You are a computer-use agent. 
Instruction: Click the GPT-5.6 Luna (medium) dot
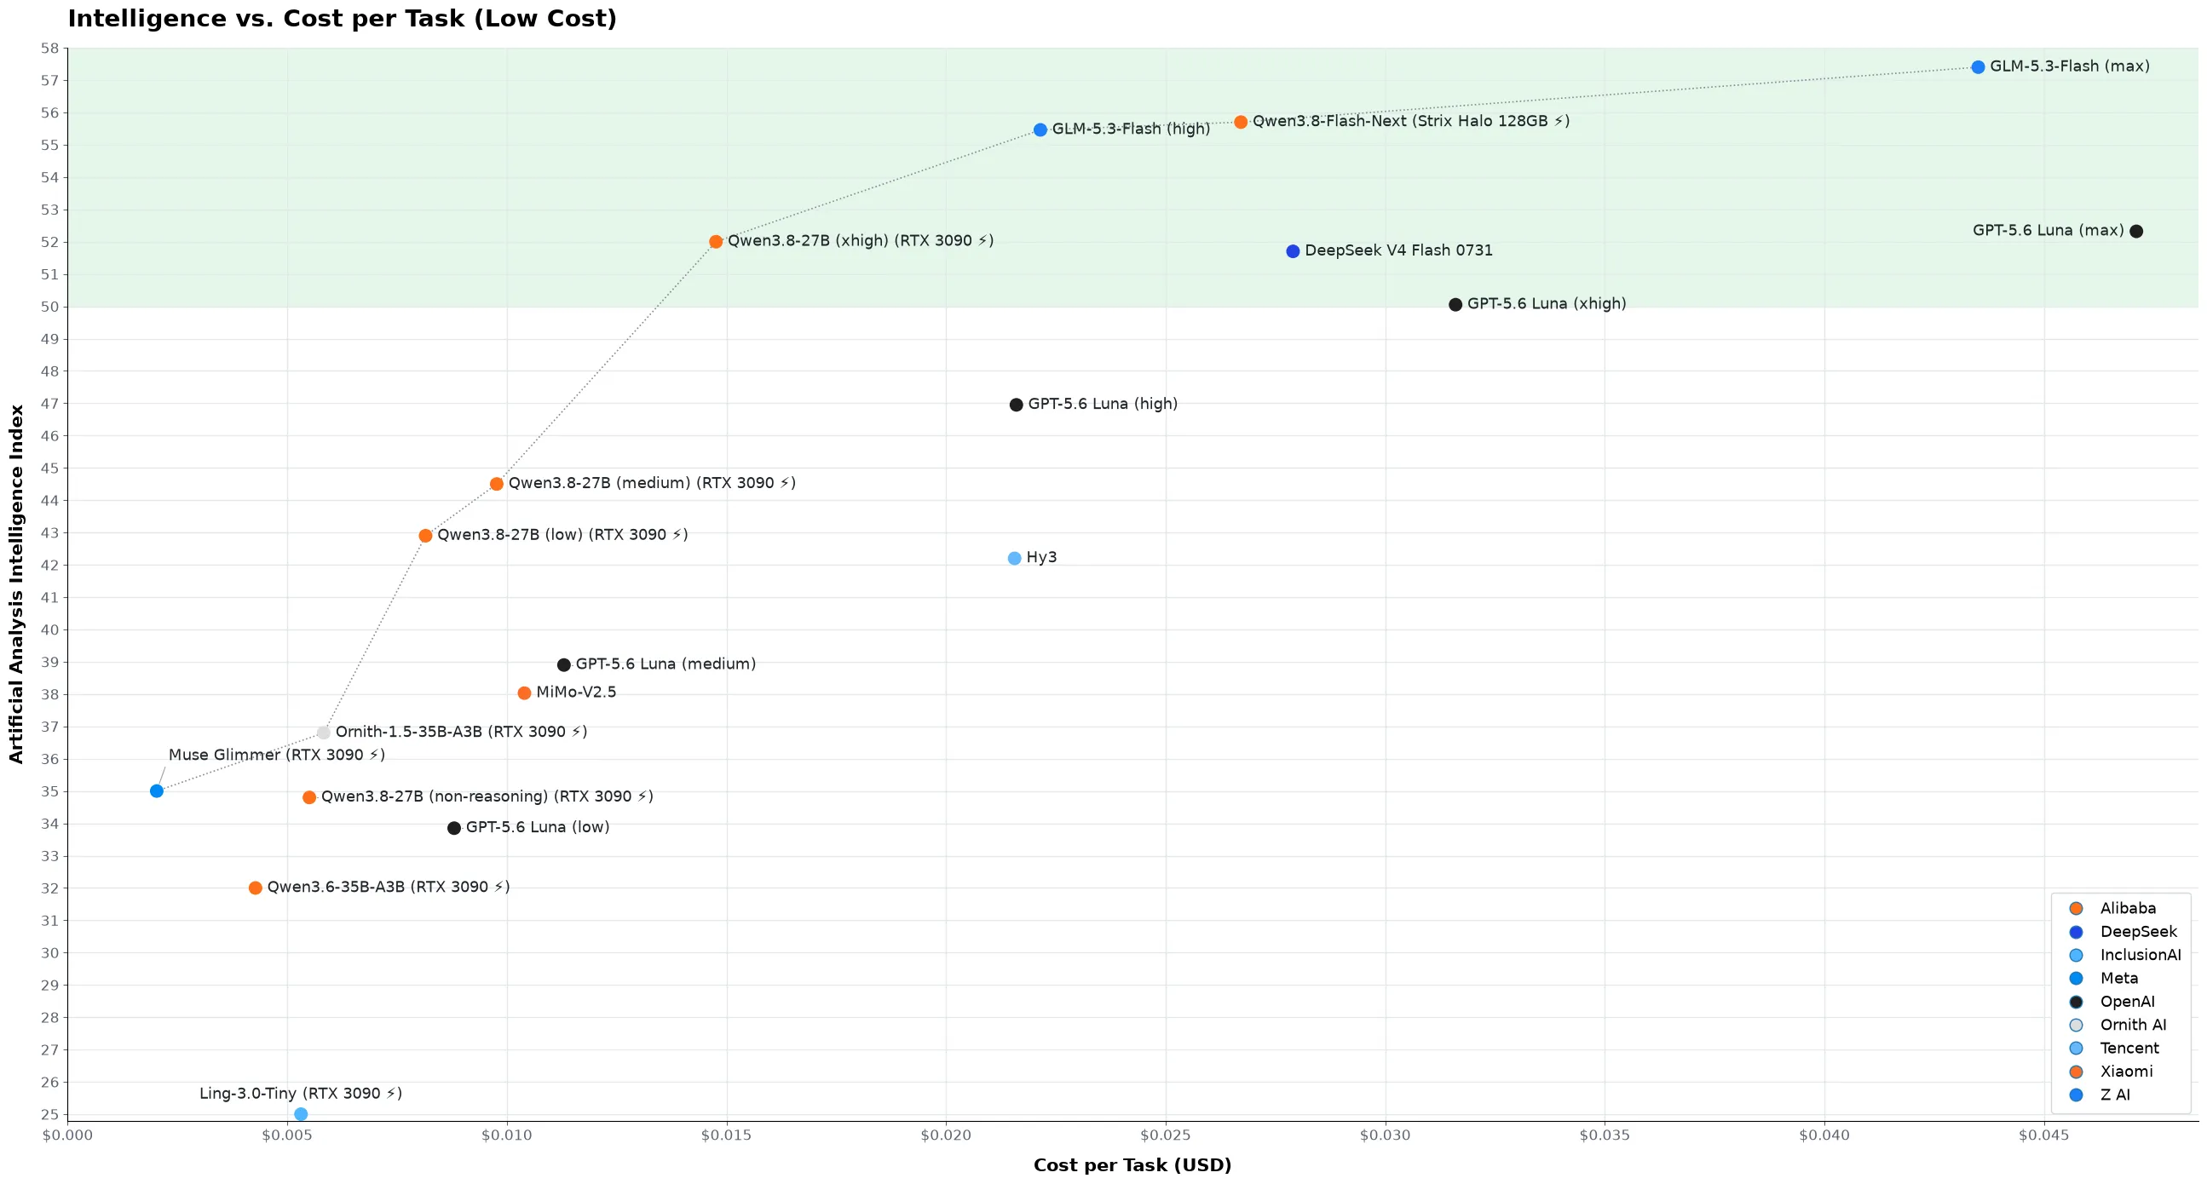(x=564, y=664)
